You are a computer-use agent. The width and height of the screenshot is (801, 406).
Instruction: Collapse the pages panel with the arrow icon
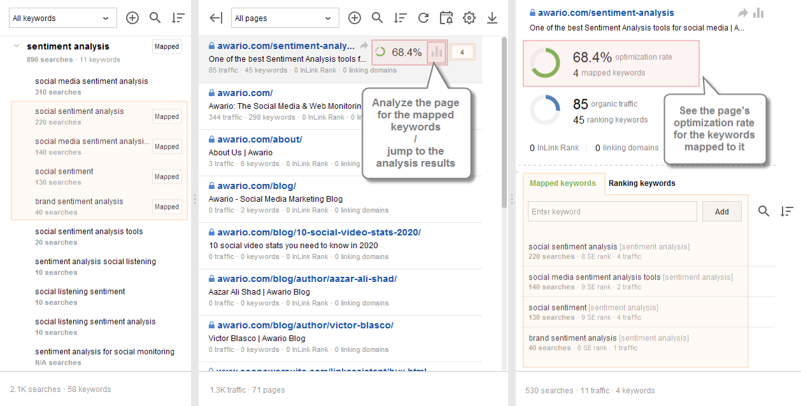(x=216, y=18)
